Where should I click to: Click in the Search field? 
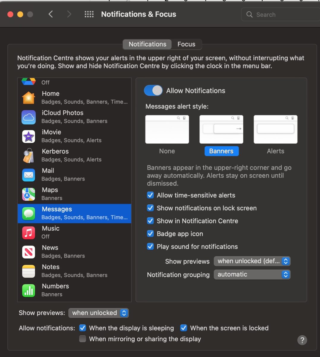(x=281, y=14)
